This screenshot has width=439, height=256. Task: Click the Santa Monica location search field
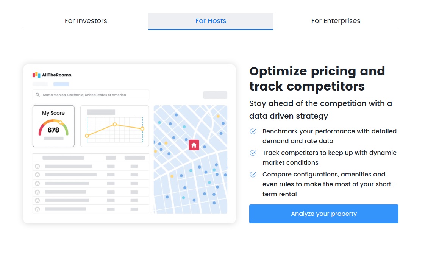coord(91,95)
